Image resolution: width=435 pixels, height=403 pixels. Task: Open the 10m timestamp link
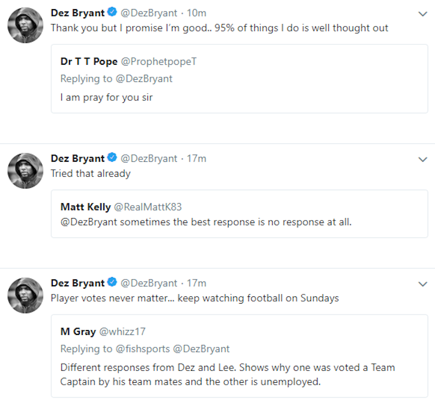click(x=197, y=14)
